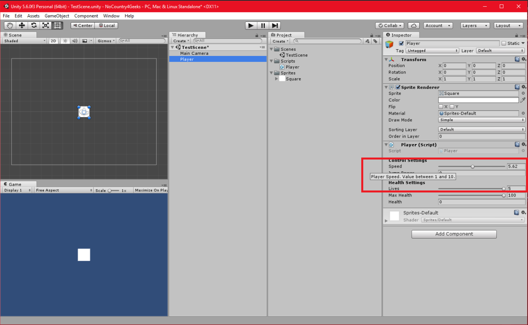Click the Pause button
This screenshot has width=528, height=325.
coord(263,25)
